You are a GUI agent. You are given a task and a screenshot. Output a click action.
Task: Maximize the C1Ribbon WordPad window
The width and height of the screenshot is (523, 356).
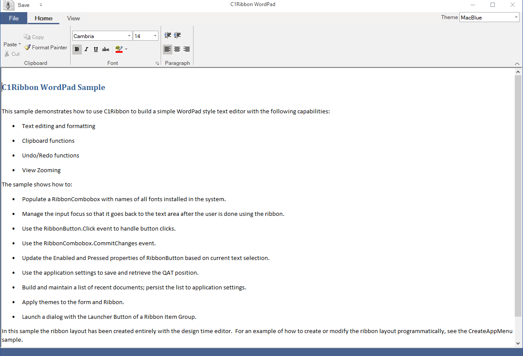(492, 5)
